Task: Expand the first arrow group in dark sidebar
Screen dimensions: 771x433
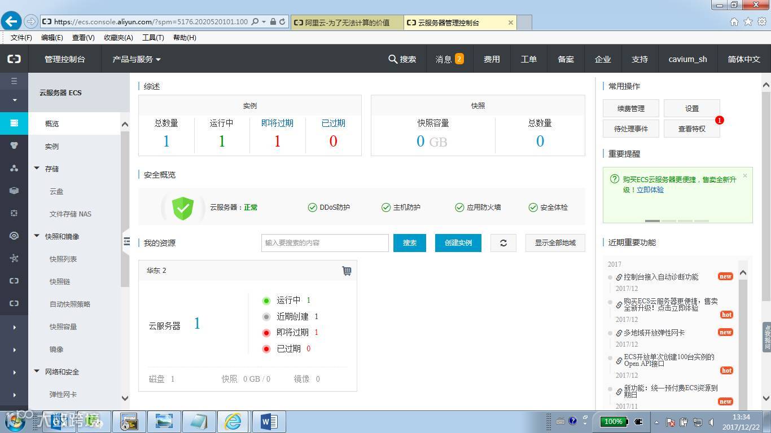Action: click(14, 327)
